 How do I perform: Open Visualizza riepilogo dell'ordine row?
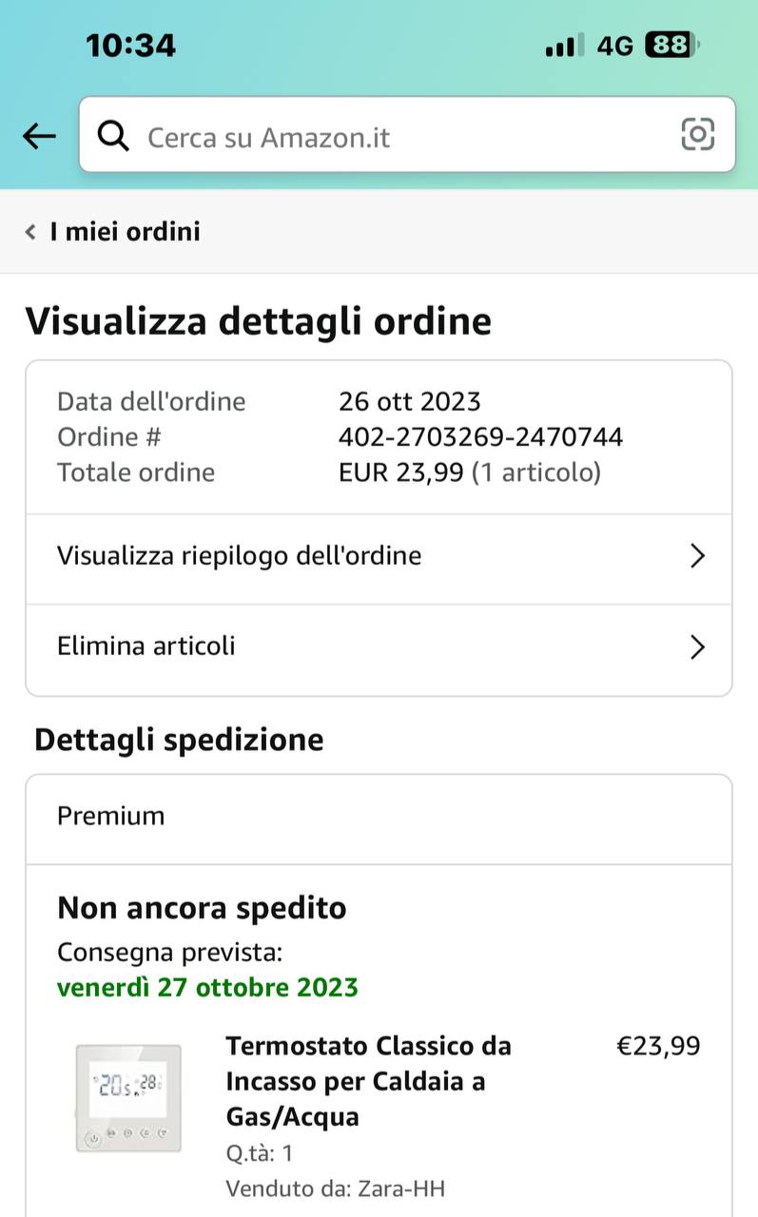tap(240, 556)
